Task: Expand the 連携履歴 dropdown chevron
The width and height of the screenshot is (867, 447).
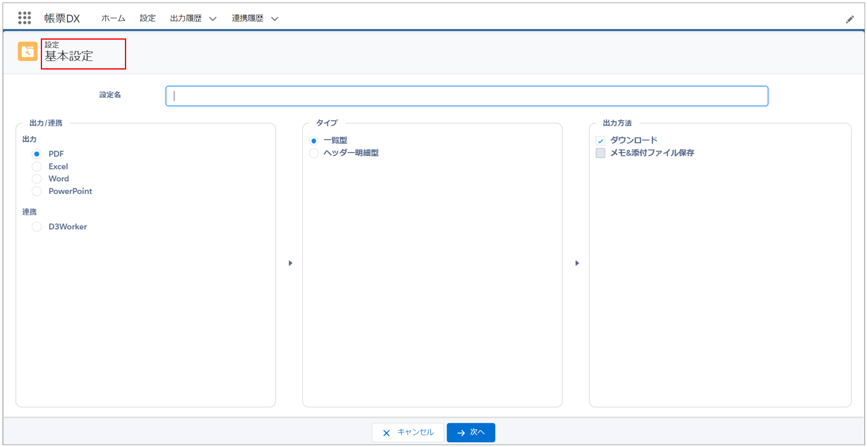Action: pyautogui.click(x=275, y=19)
